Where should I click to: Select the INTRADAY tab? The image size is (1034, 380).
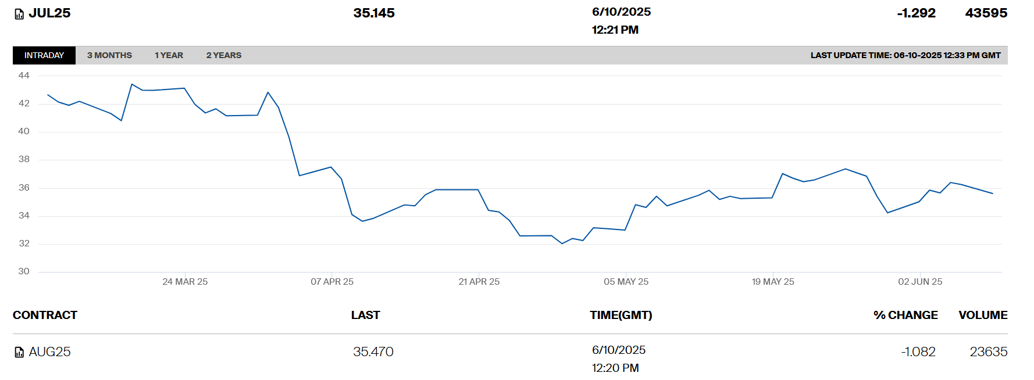[44, 55]
